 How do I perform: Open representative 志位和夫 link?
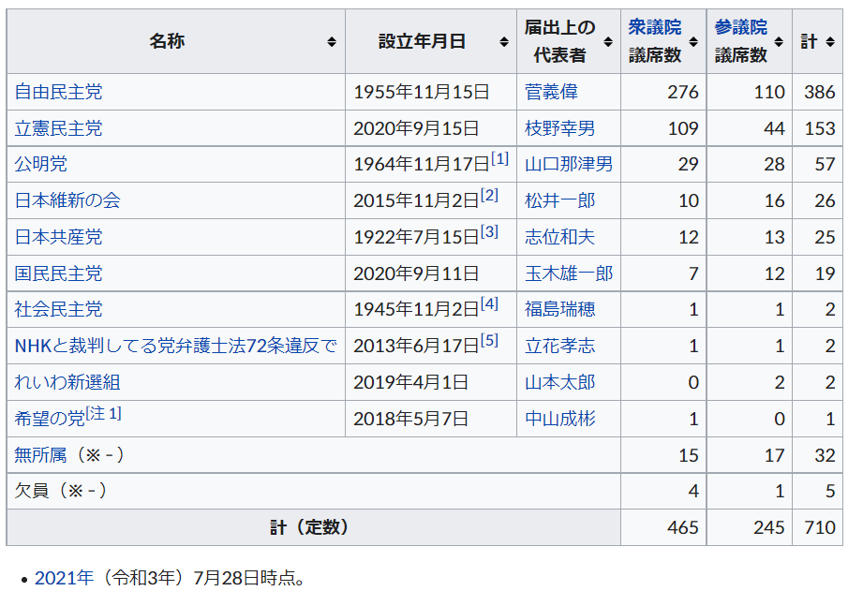point(559,237)
